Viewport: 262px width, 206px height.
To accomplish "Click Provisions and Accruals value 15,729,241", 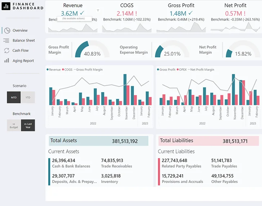I will pos(173,176).
